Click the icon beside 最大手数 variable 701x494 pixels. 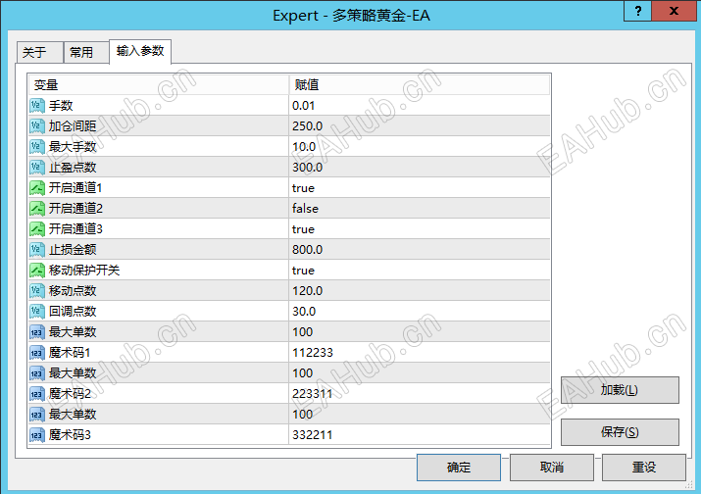pyautogui.click(x=37, y=147)
